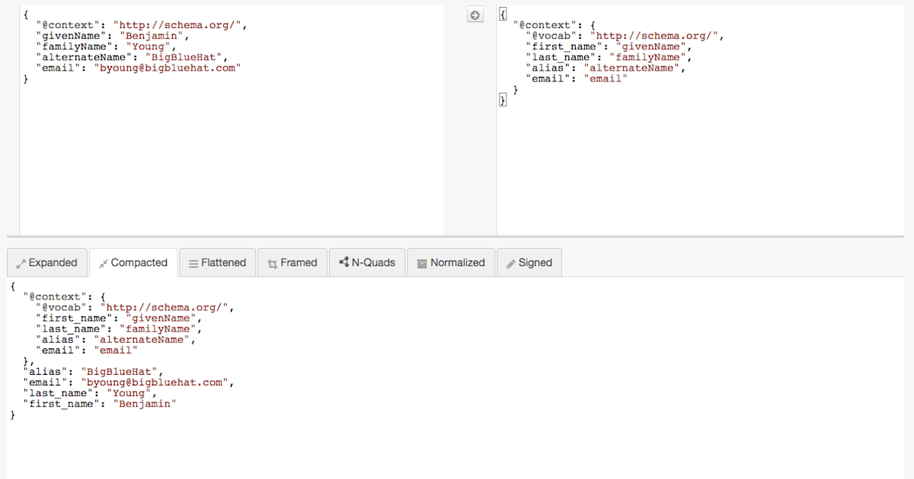Switch to the Expanded tab
The width and height of the screenshot is (914, 479).
[x=46, y=262]
